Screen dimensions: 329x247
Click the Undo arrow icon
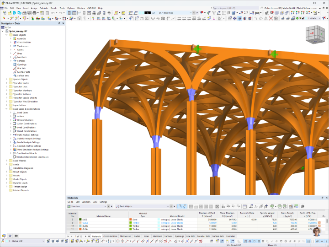click(53, 13)
